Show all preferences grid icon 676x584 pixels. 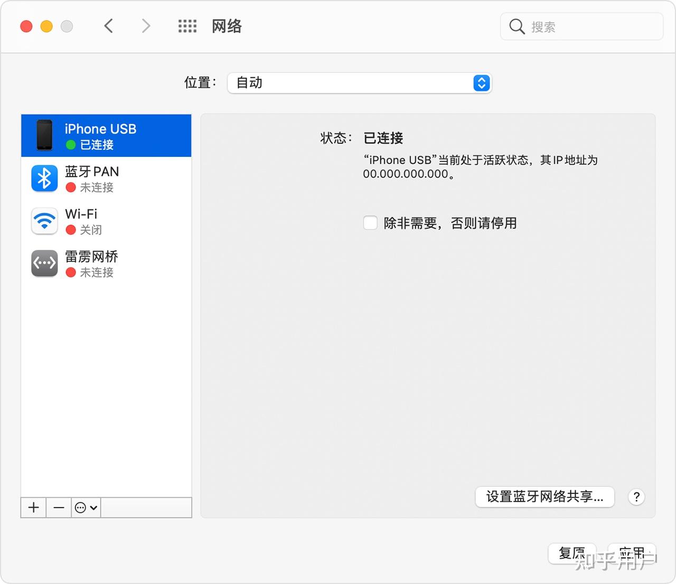tap(187, 26)
